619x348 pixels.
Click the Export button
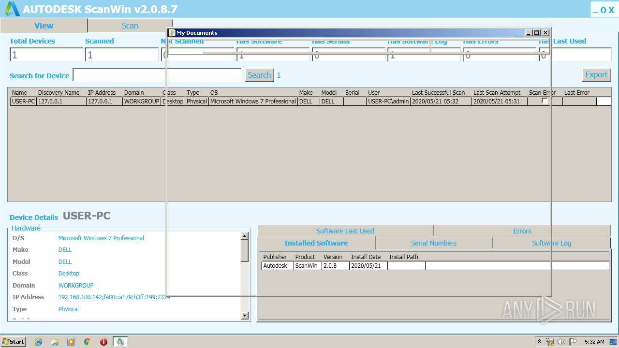click(596, 74)
